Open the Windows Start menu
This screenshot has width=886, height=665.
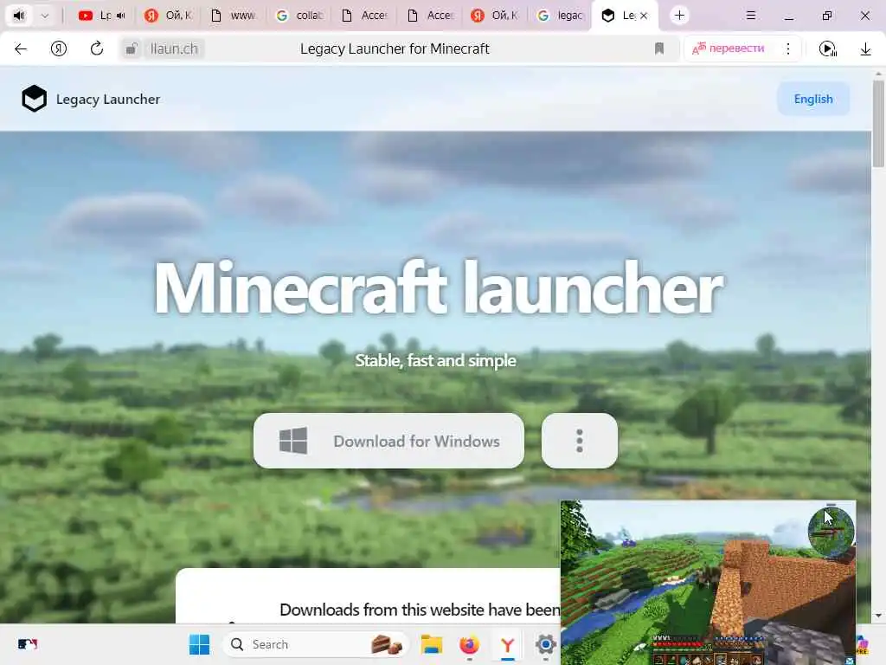(199, 644)
